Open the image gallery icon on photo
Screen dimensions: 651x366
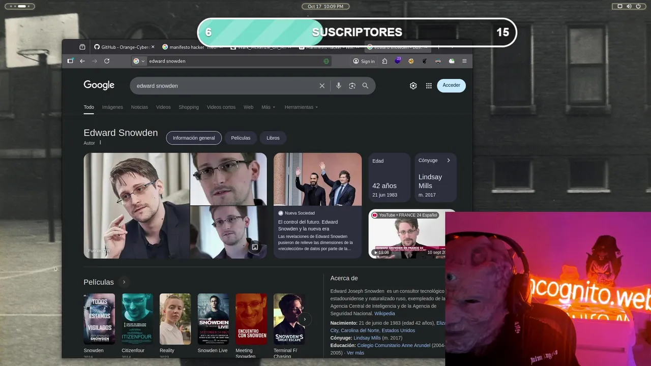coord(255,247)
